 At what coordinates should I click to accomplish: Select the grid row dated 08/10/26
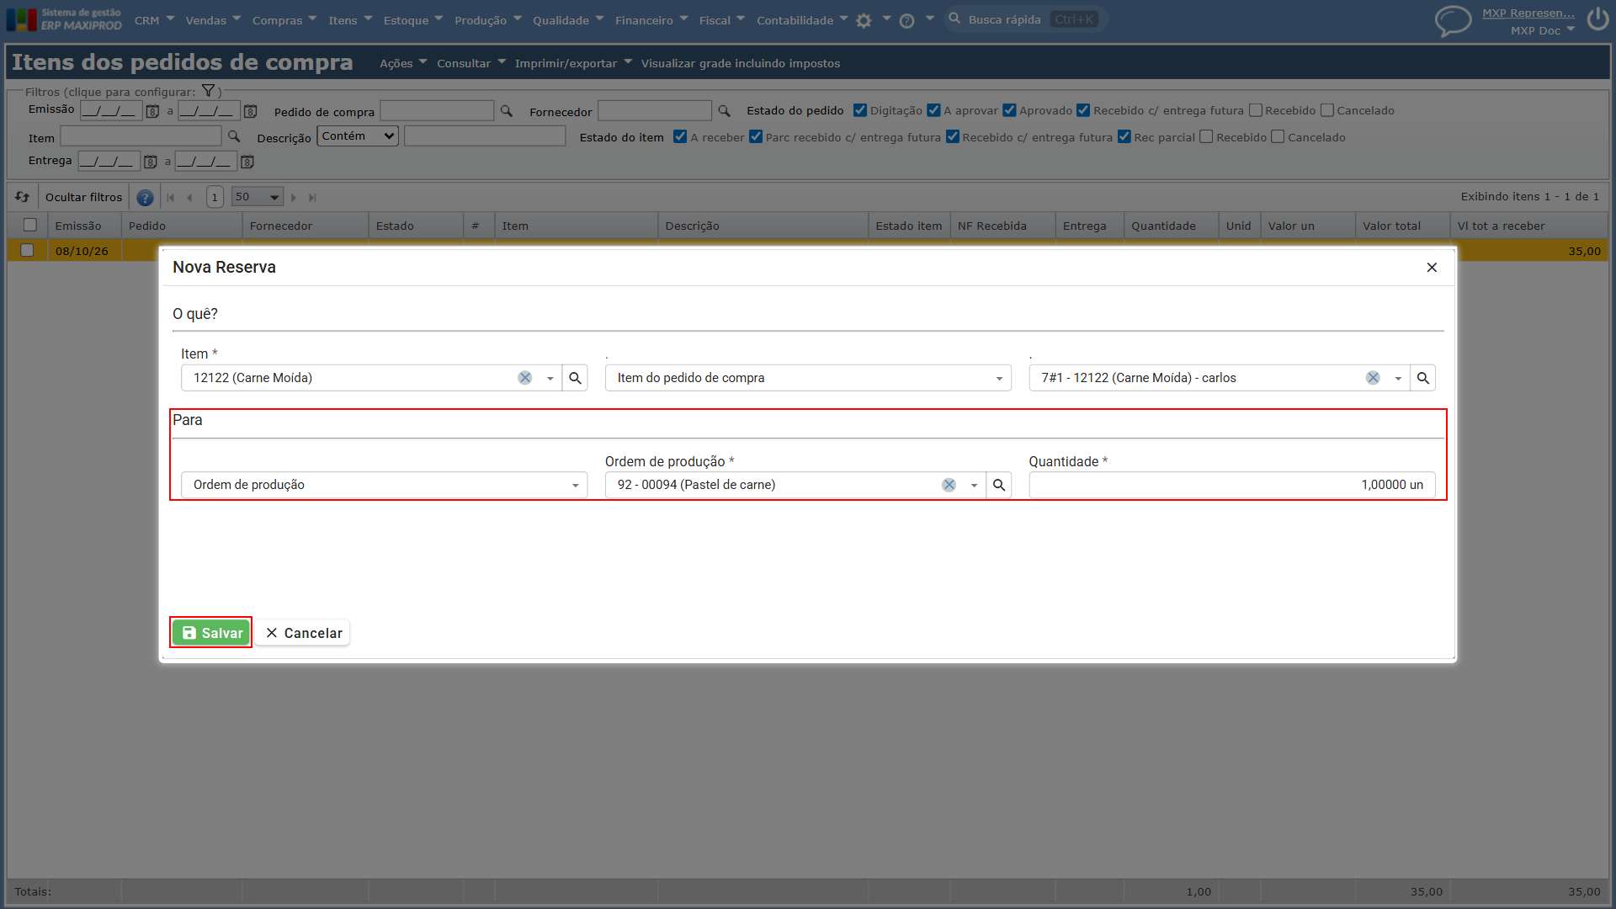27,251
